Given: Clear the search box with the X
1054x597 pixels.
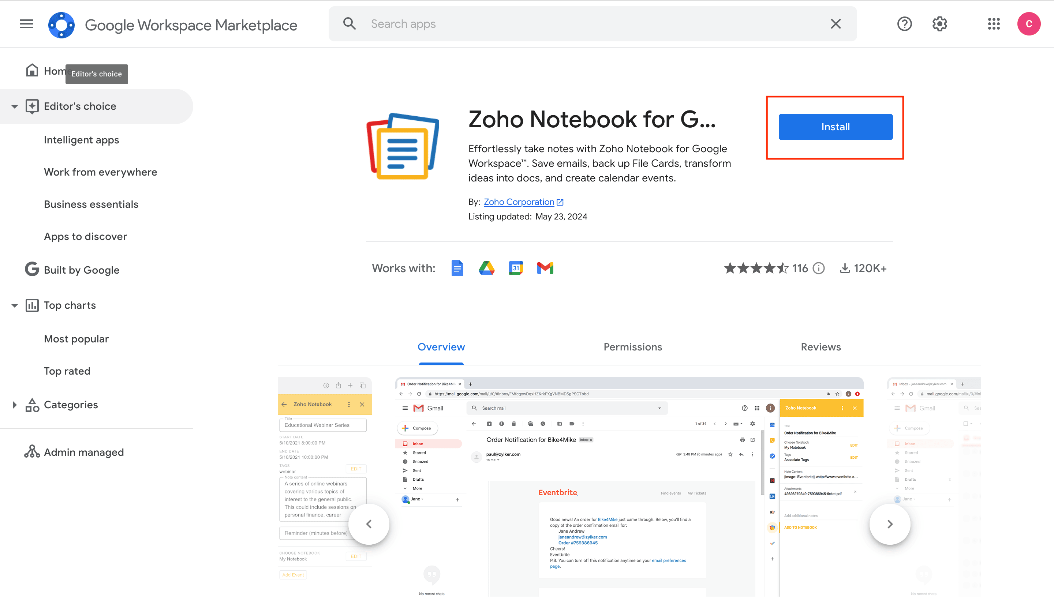Looking at the screenshot, I should point(836,24).
